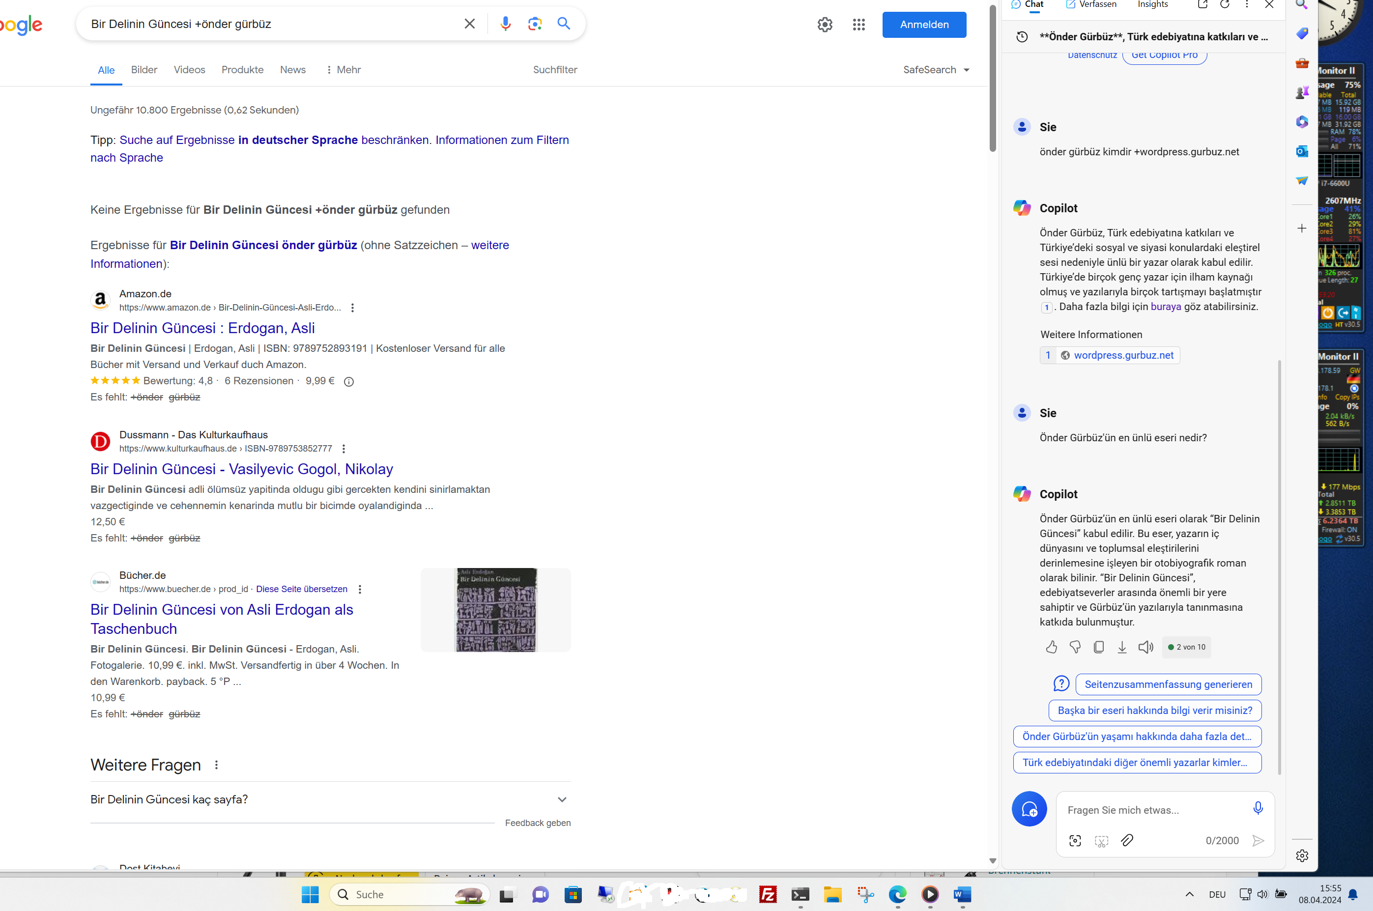
Task: Click the blue magnifier search button
Action: (x=564, y=24)
